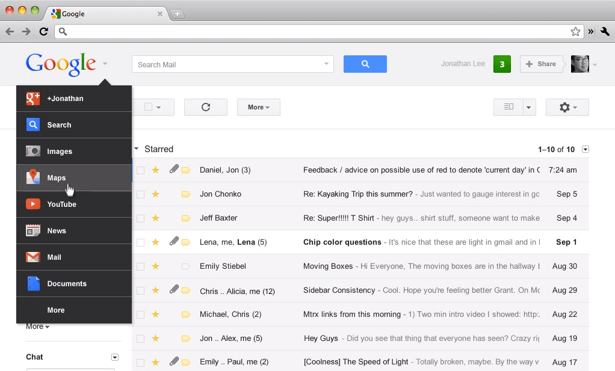Choose News in the Google dropdown menu

click(x=57, y=231)
